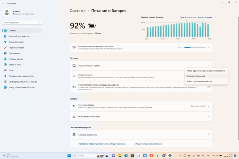Open Рекомендации по энергопотреблению card

[141, 47]
